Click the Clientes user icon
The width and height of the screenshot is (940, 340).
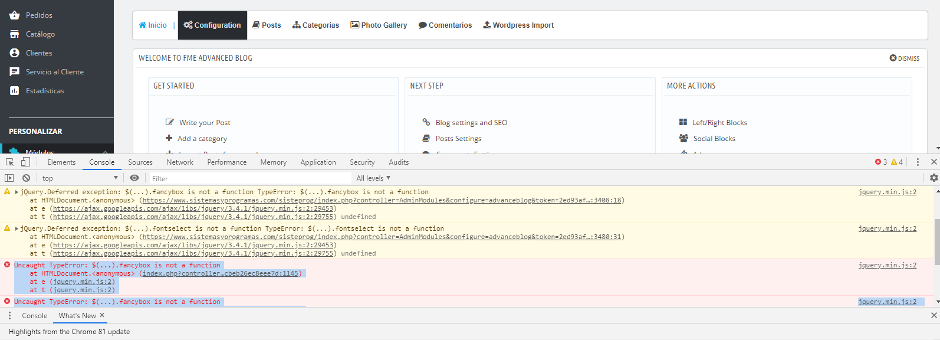click(14, 53)
